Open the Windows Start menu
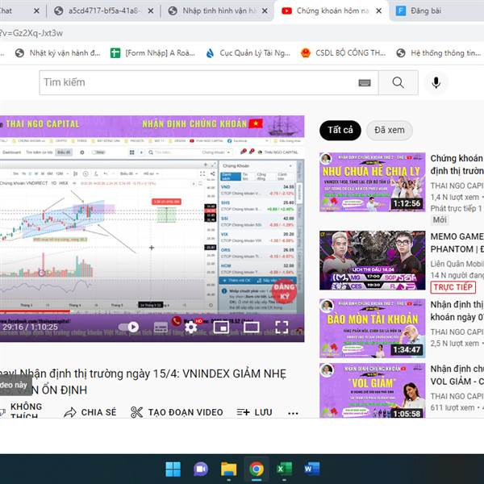The width and height of the screenshot is (484, 484). 173,469
